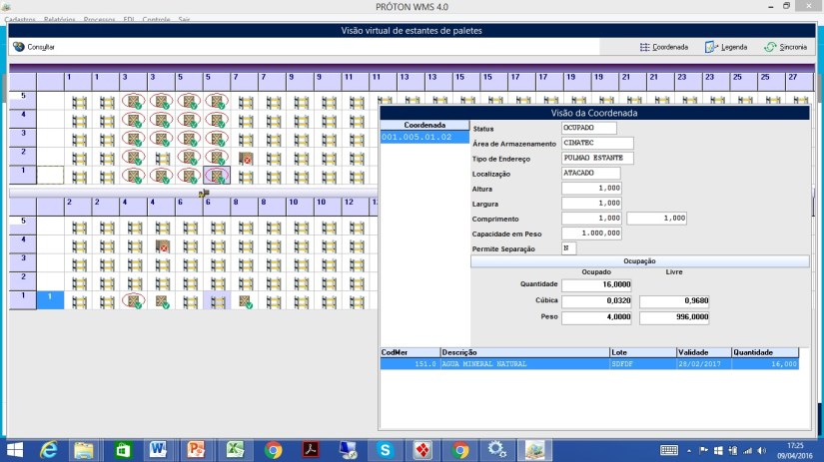Image resolution: width=824 pixels, height=462 pixels.
Task: Select the blocked pallet in lower grid row 4
Action: (161, 246)
